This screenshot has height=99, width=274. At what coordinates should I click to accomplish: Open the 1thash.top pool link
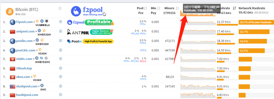(x=24, y=68)
